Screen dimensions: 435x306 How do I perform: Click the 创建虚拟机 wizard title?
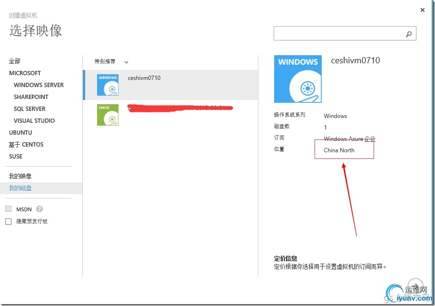pos(23,15)
